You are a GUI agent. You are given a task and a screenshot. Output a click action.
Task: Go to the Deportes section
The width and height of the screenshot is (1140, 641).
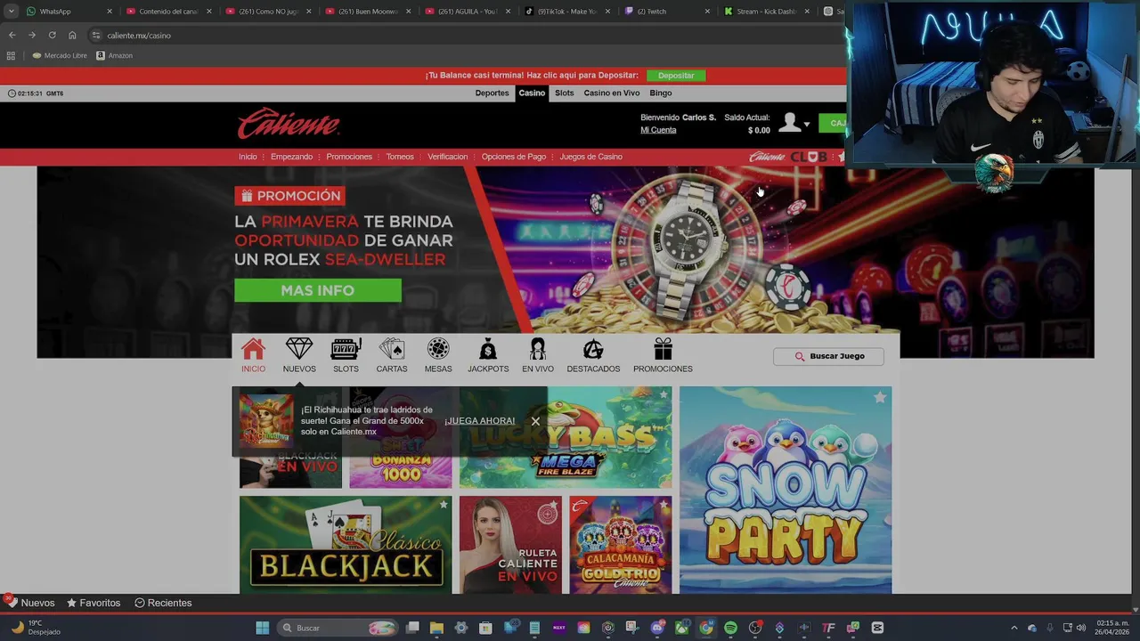[x=492, y=93]
